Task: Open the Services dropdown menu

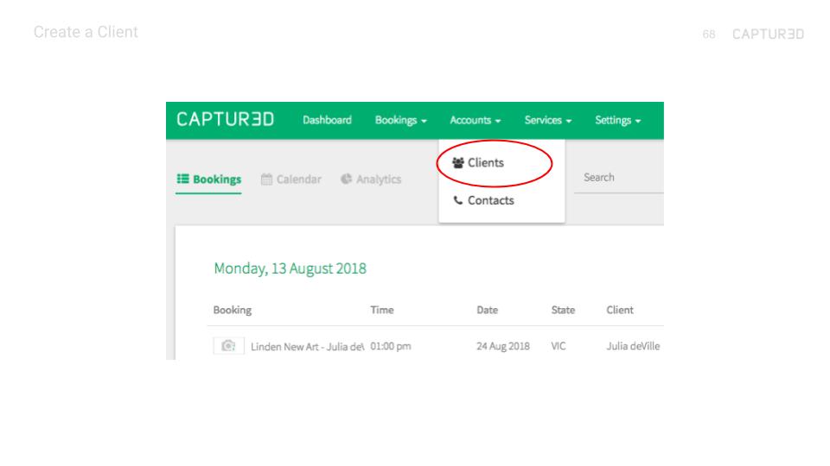Action: (548, 121)
